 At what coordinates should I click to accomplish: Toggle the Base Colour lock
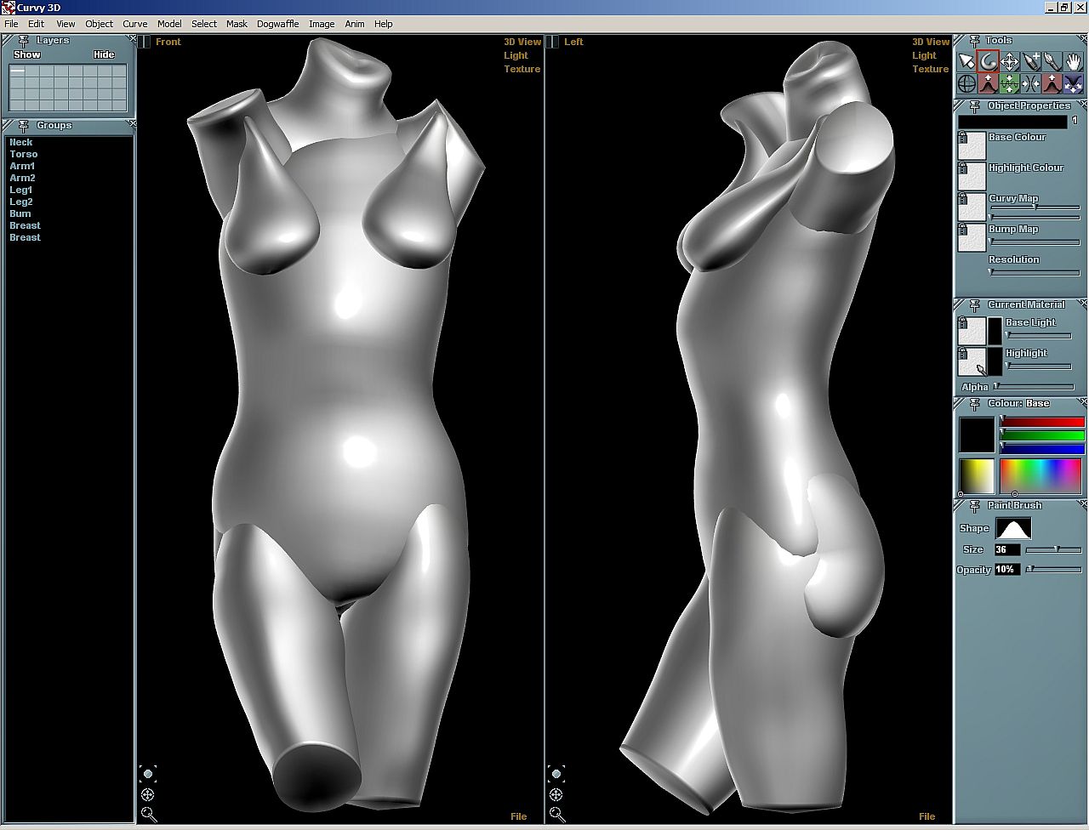pos(962,136)
